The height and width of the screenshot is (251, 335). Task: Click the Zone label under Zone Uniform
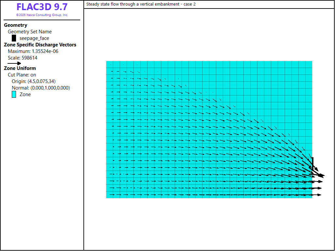(x=25, y=94)
